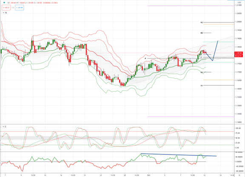Select the R2 pivot level label
Viewport: 245px width, 177px height.
click(202, 33)
